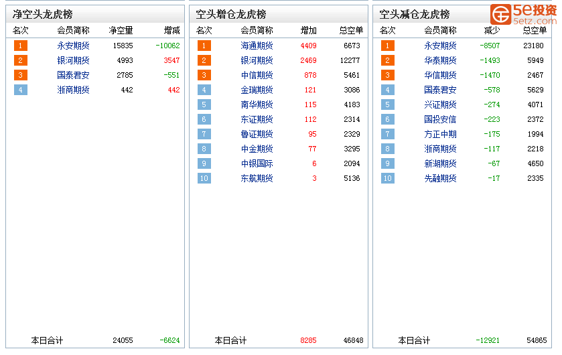The height and width of the screenshot is (355, 562).
Task: Open 中银国际 in 空头增仓龙虎榜
Action: coord(257,163)
